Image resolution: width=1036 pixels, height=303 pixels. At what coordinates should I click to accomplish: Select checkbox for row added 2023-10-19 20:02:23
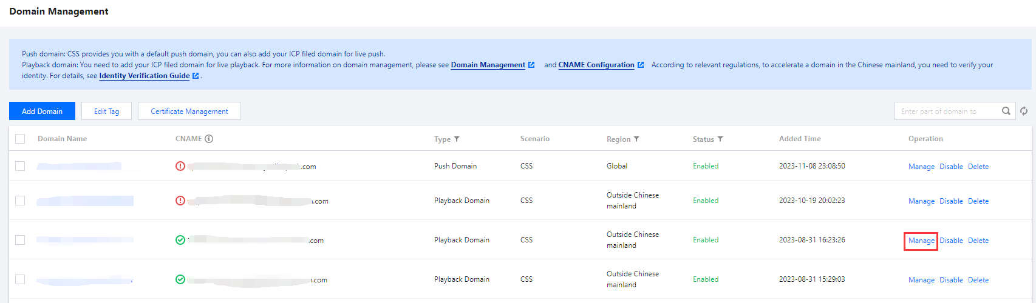click(20, 201)
